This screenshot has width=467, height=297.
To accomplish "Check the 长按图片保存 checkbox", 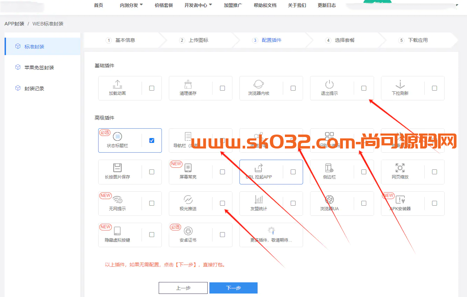I will coord(152,172).
